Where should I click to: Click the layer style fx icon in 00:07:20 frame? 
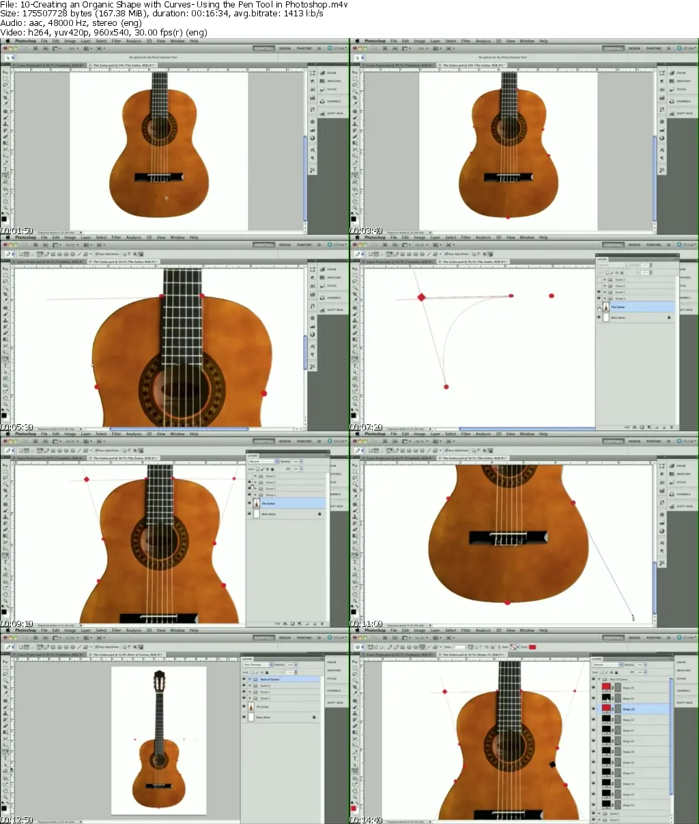(634, 427)
